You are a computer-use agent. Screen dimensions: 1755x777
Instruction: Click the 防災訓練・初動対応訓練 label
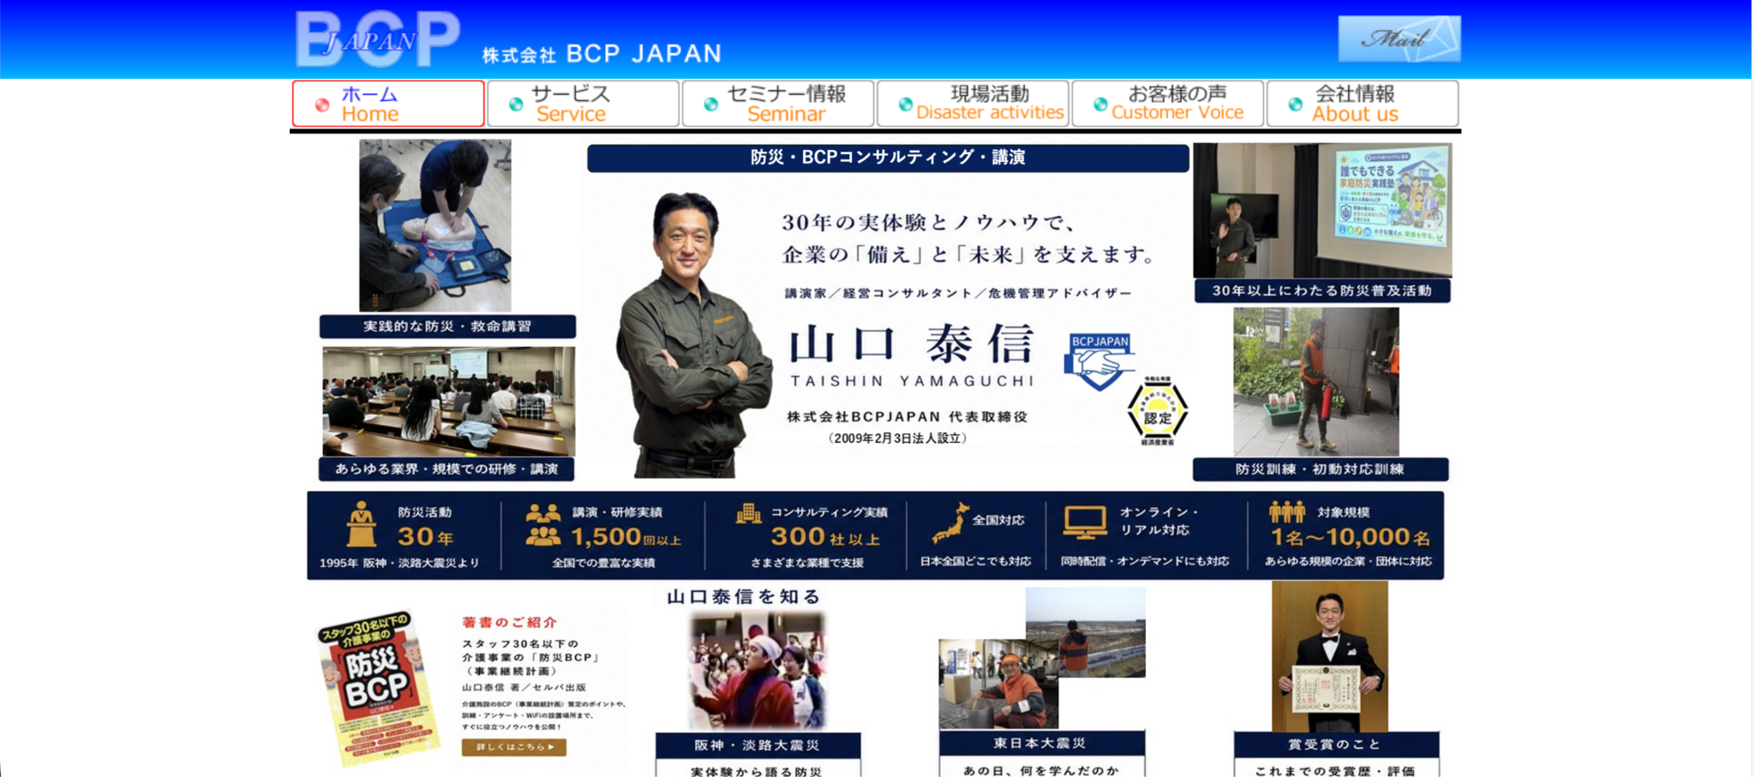coord(1321,469)
